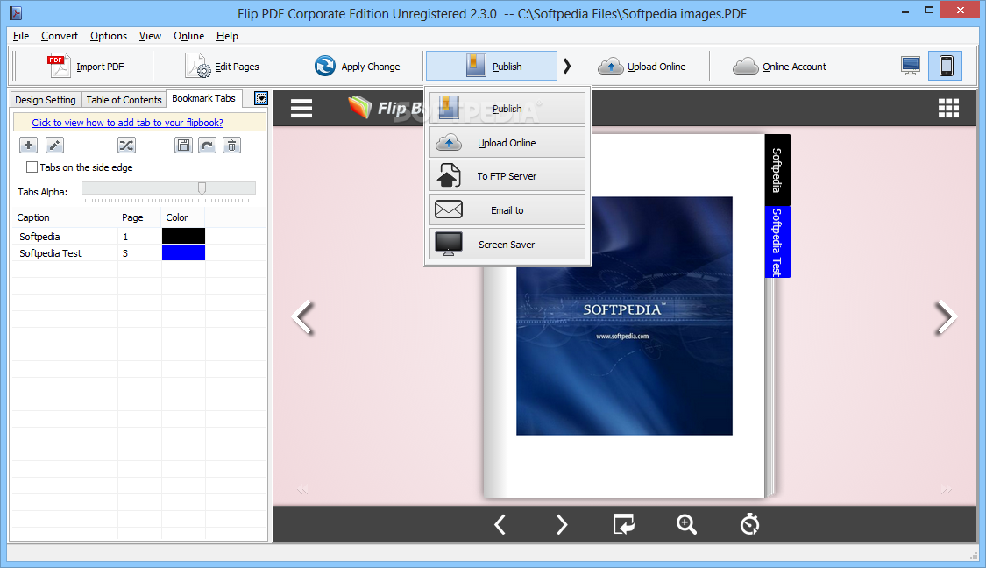Switch to mobile phone preview mode

point(946,66)
